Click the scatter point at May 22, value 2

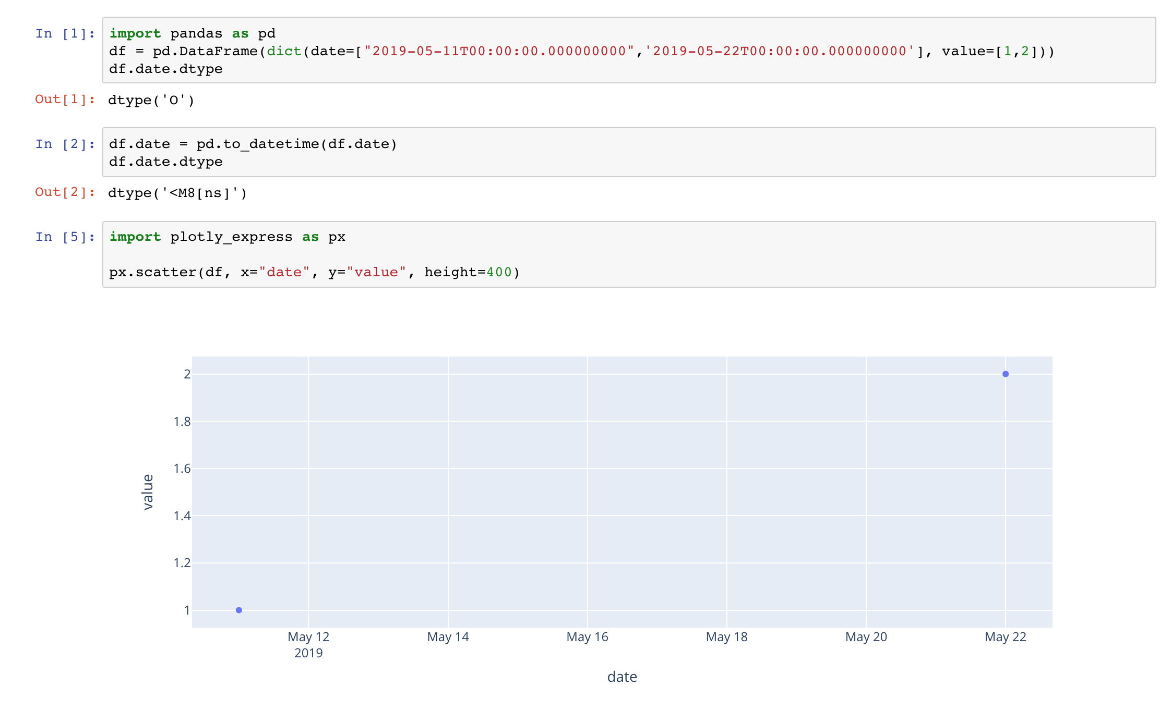[1006, 374]
